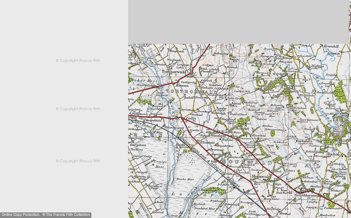Select the Roucan place label

(182, 85)
